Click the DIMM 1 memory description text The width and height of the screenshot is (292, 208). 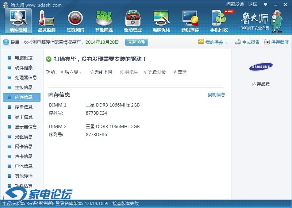tap(113, 105)
